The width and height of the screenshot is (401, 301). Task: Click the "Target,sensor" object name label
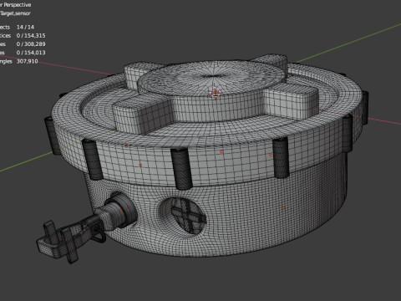point(15,13)
